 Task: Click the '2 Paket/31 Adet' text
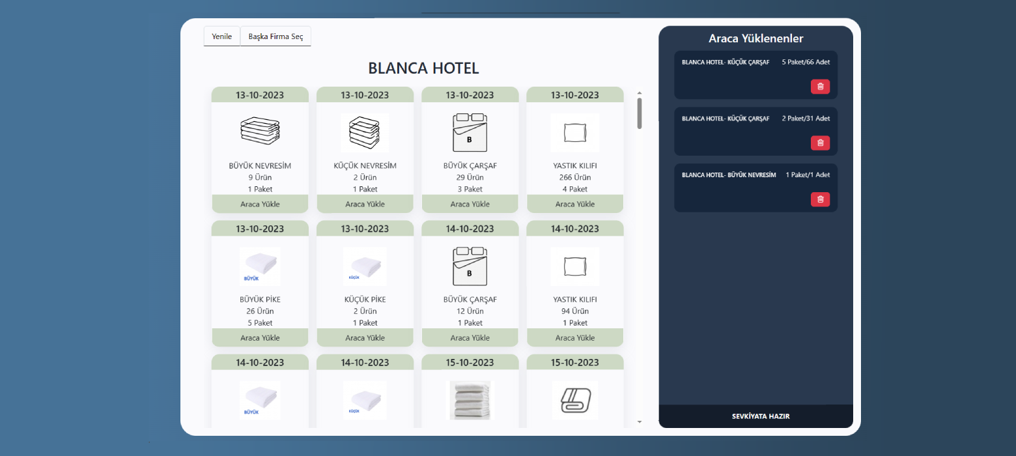tap(806, 119)
